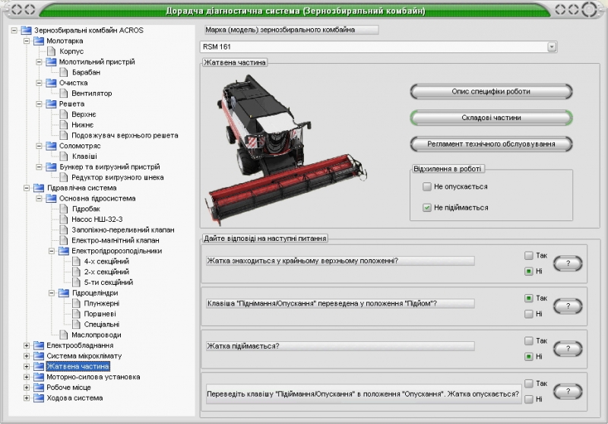
Task: Expand the Моторно-силова установка node
Action: pos(27,376)
